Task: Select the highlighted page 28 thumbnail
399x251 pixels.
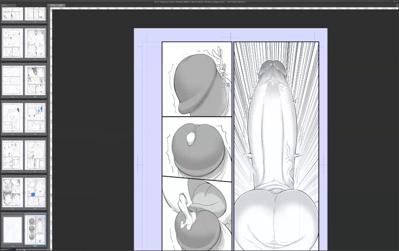Action: [35, 230]
